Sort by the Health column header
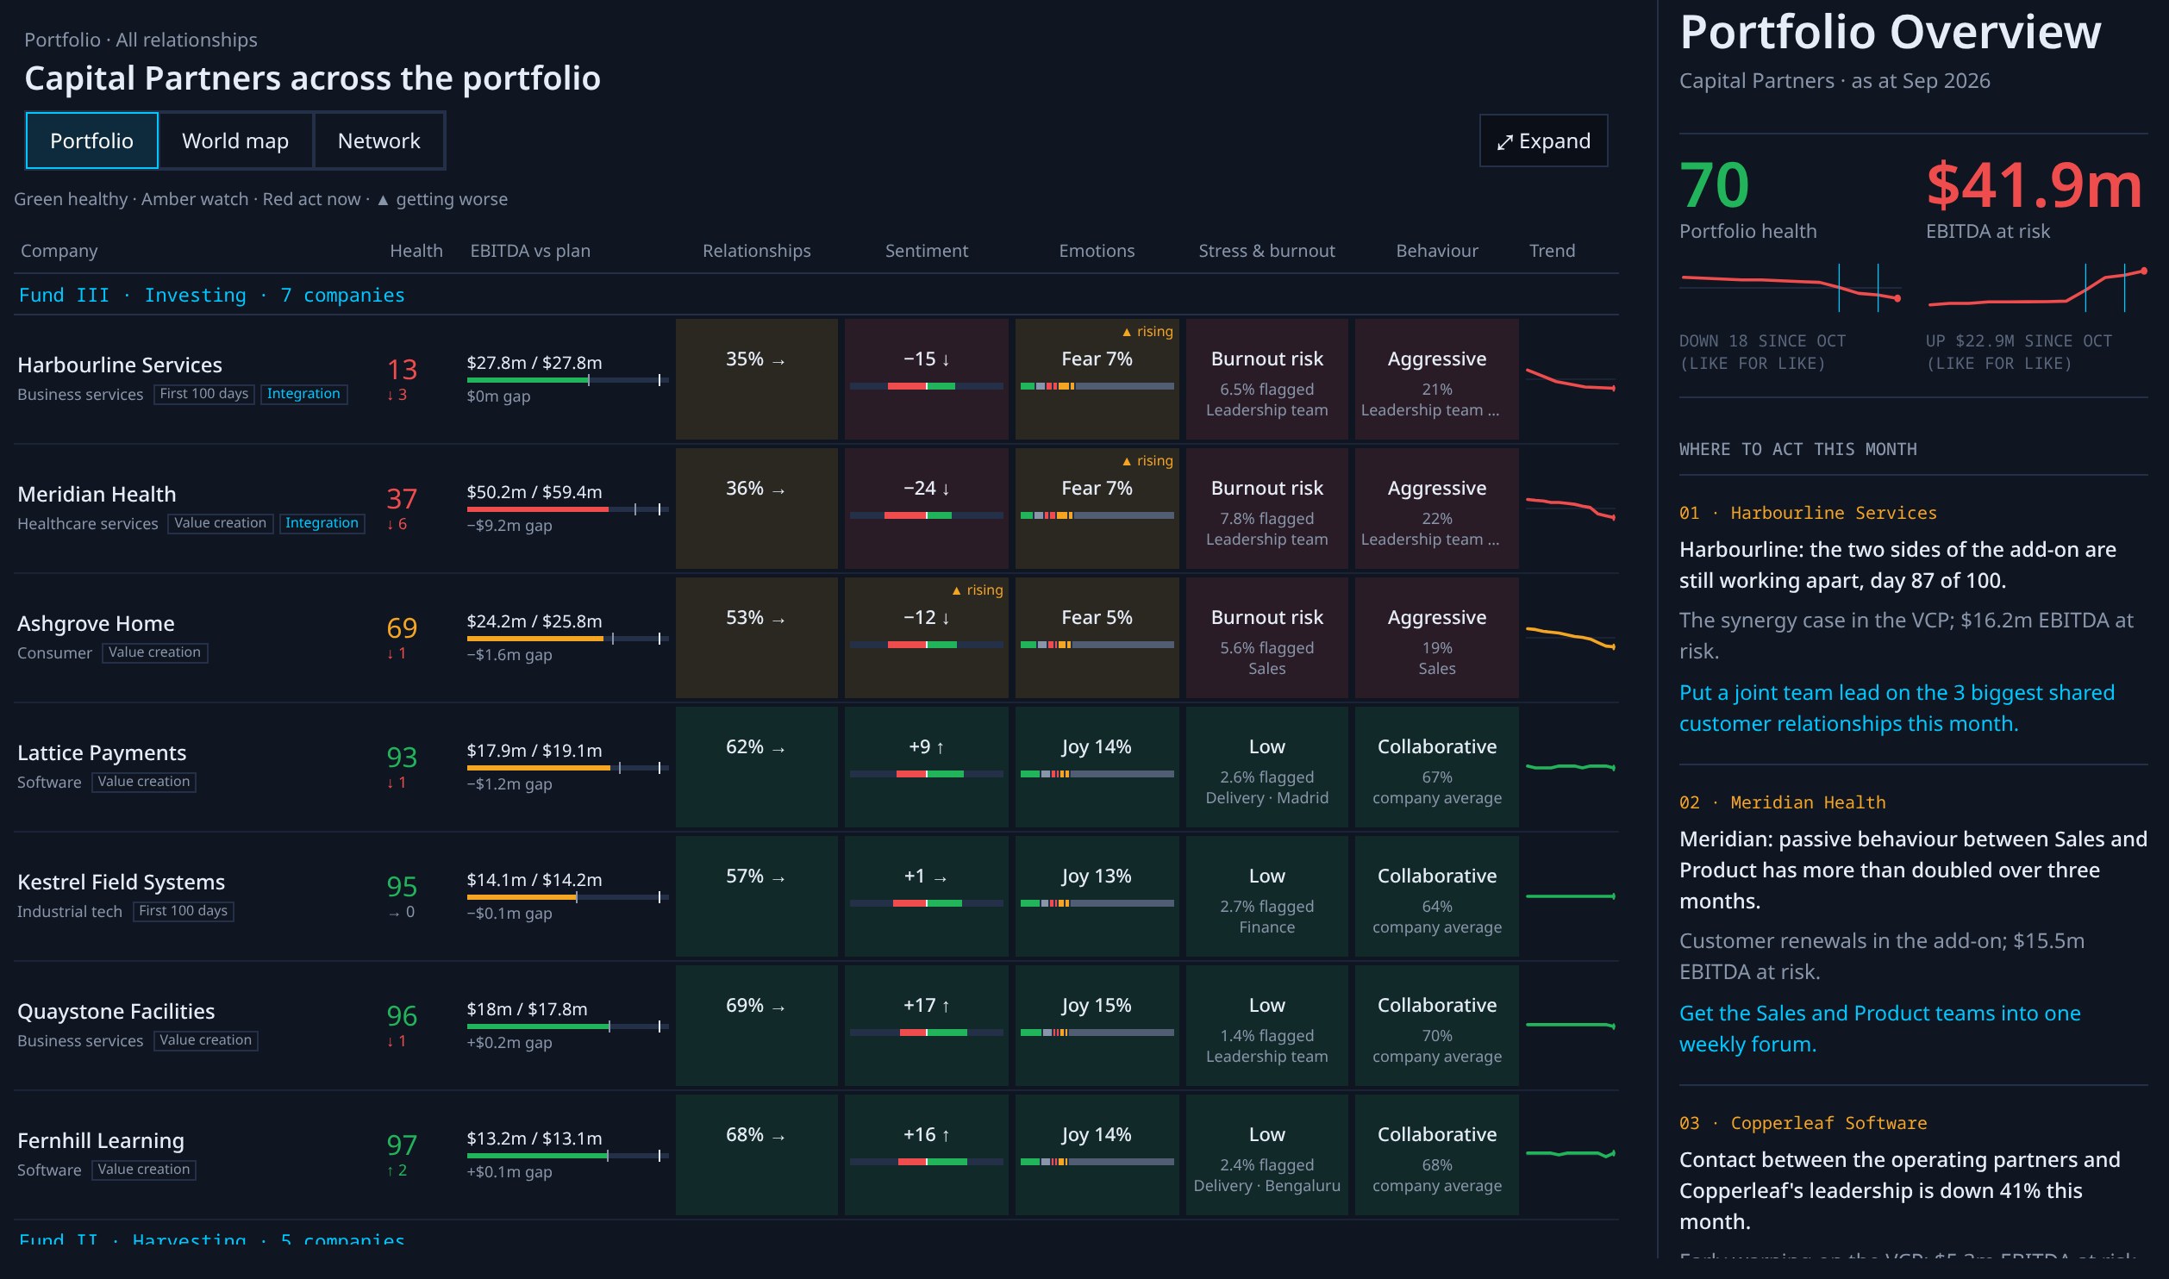2169x1279 pixels. (416, 251)
